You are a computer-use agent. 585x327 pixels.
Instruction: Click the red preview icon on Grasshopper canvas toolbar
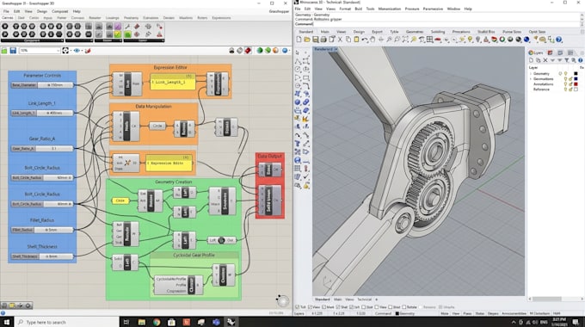tap(248, 51)
